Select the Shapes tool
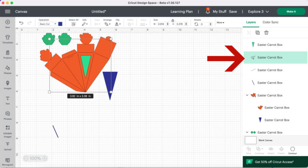The height and width of the screenshot is (168, 308). (x=8, y=69)
